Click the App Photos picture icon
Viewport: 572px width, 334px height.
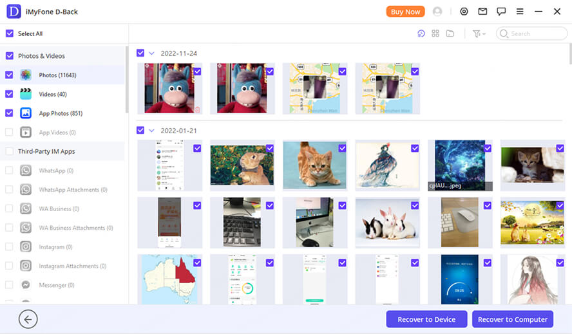point(26,113)
